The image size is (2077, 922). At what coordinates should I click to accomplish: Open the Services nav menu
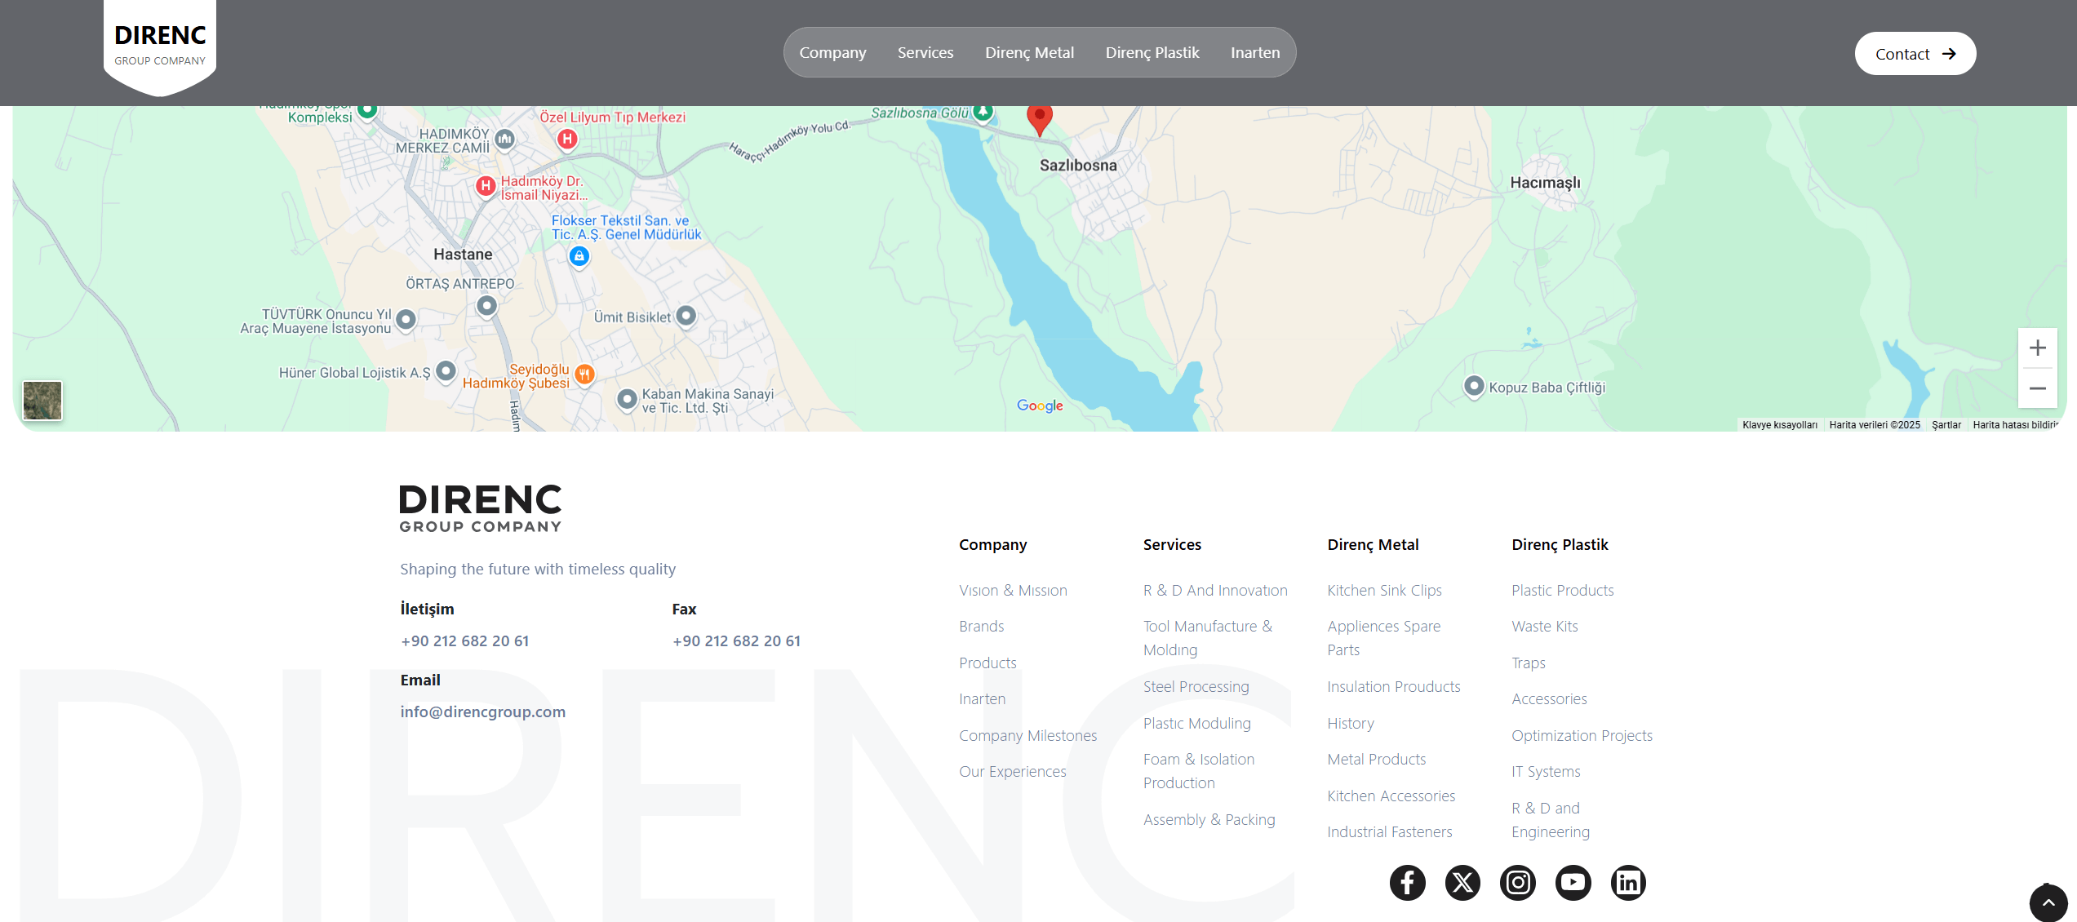925,52
